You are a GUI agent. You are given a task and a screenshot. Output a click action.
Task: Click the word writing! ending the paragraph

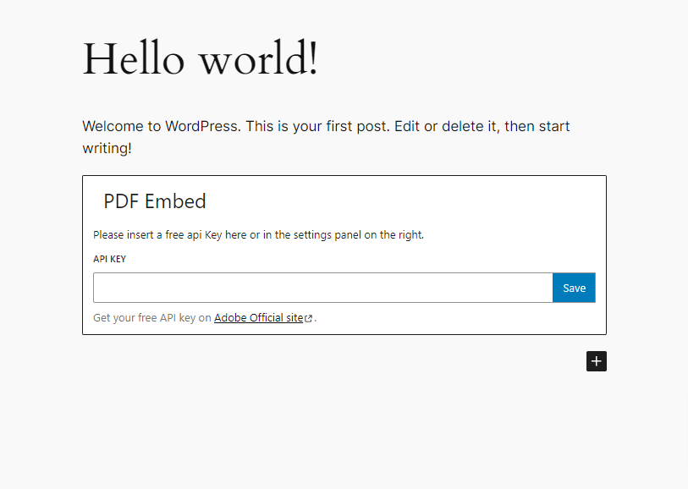tap(107, 148)
